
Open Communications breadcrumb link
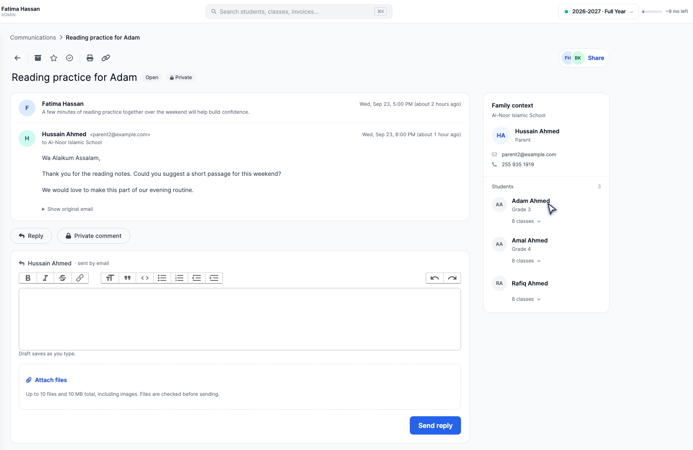click(x=33, y=37)
